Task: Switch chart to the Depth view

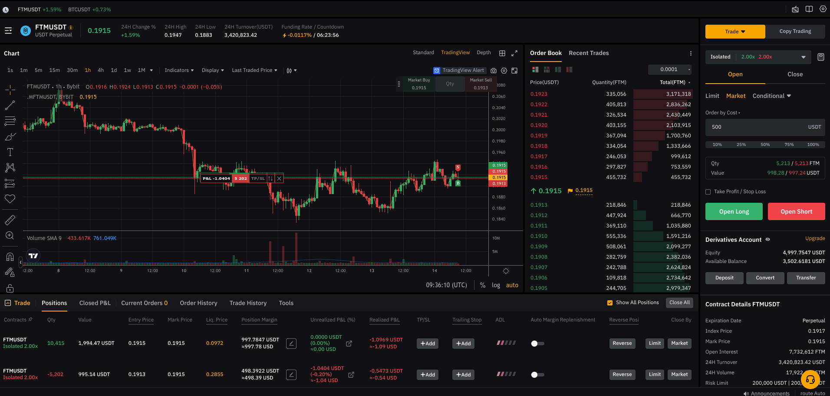Action: pyautogui.click(x=484, y=52)
